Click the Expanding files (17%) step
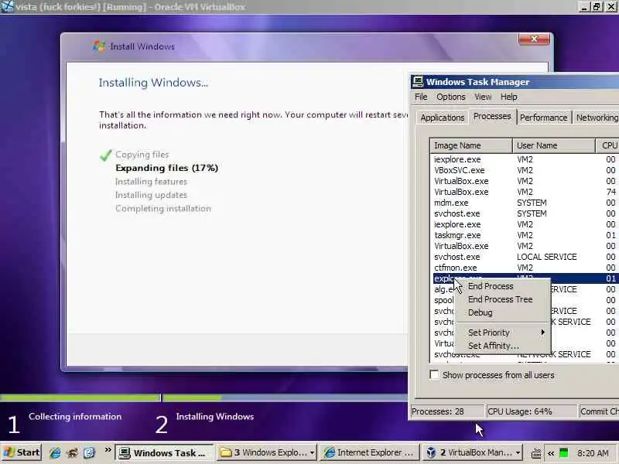 pyautogui.click(x=166, y=168)
